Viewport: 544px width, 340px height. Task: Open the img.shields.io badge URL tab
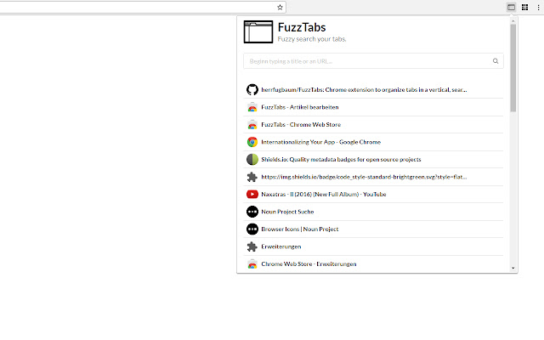point(373,177)
